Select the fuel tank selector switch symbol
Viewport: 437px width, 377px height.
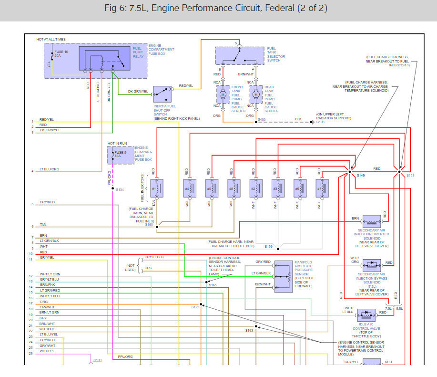[x=240, y=56]
